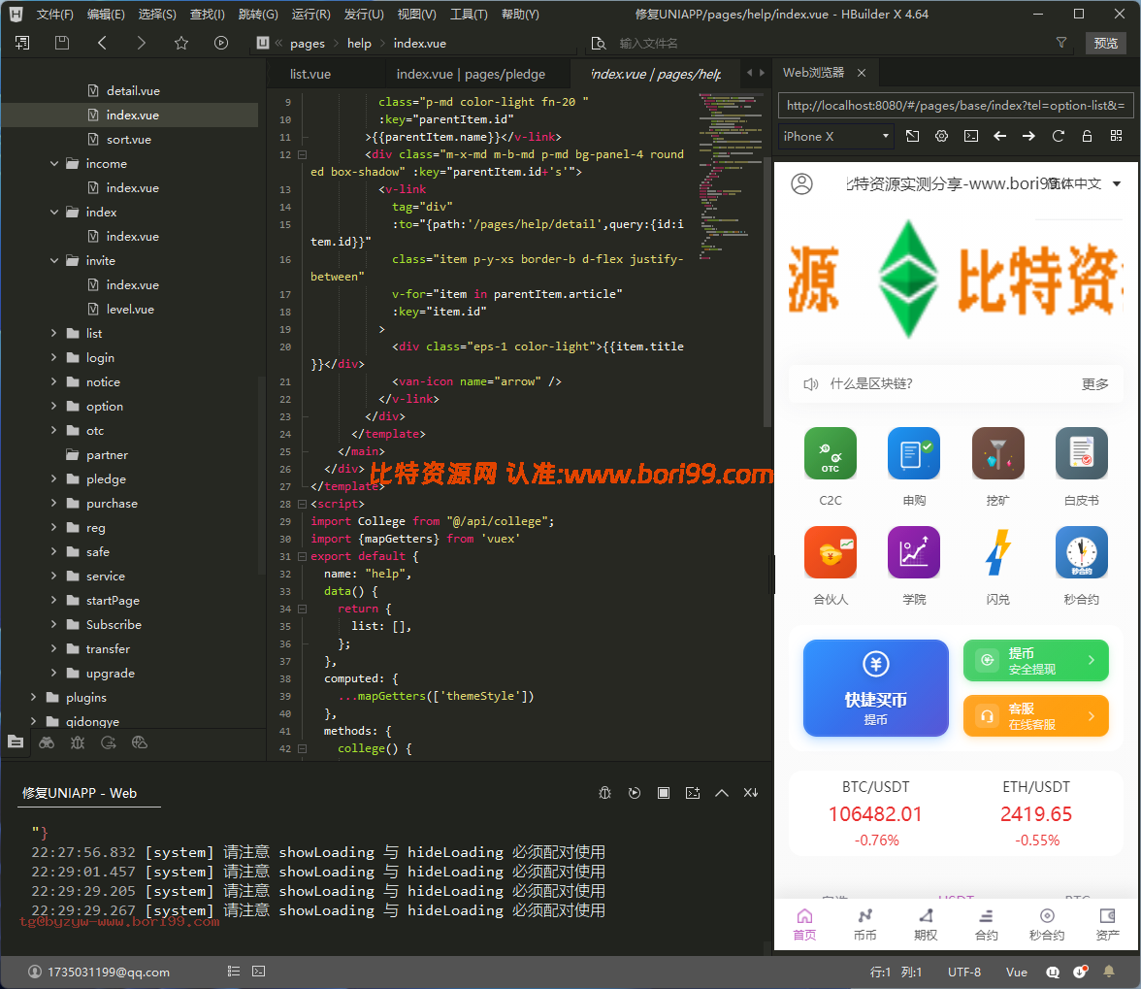Expand the transfer folder
The height and width of the screenshot is (989, 1141).
(54, 648)
